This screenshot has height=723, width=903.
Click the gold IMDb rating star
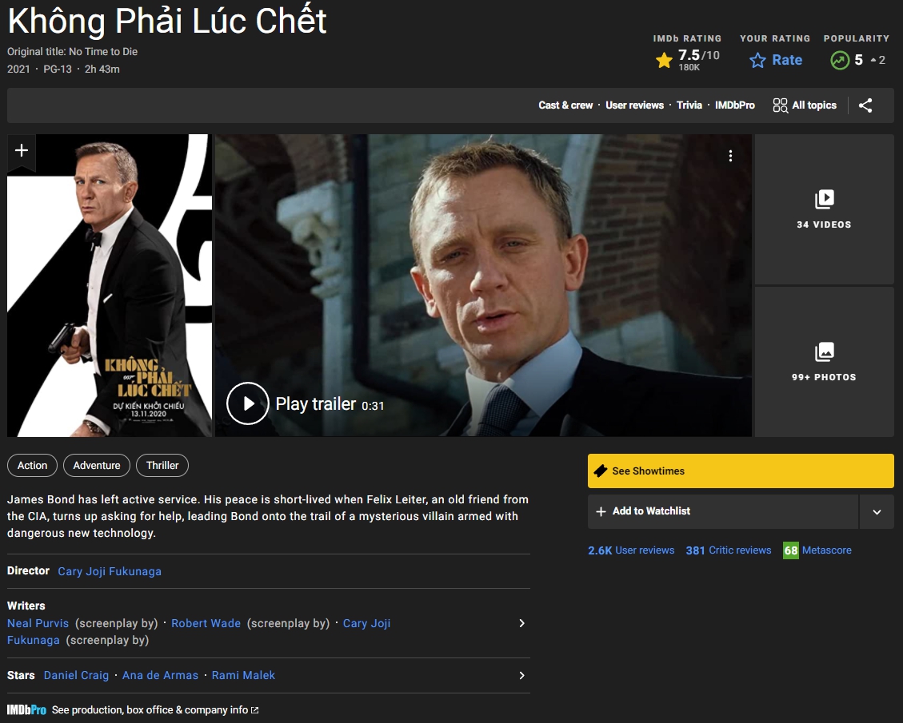664,60
